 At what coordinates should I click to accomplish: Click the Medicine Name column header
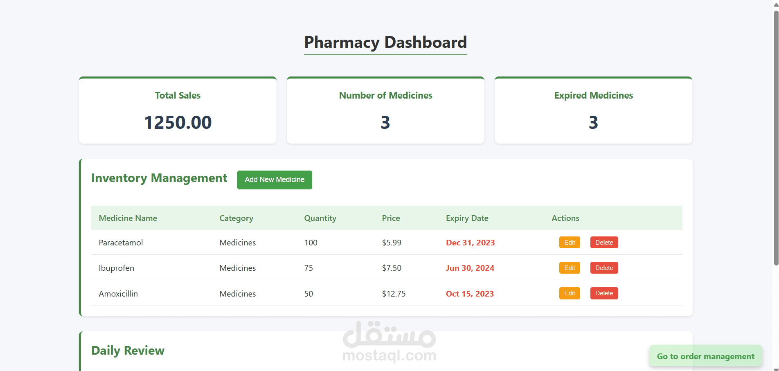point(128,218)
